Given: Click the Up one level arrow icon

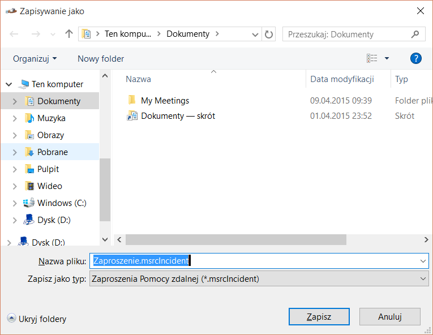Looking at the screenshot, I should point(69,34).
